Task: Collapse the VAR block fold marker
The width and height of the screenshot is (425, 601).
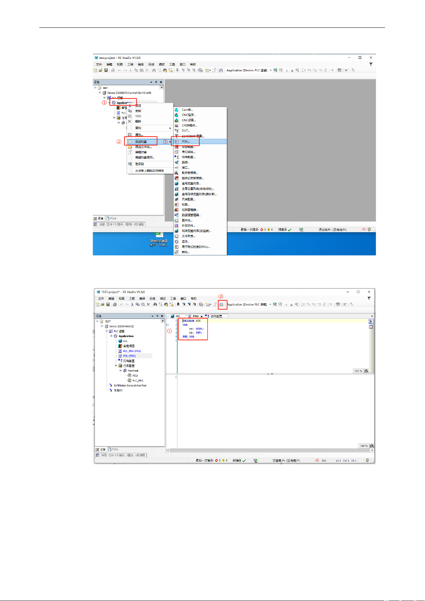Action: point(168,325)
